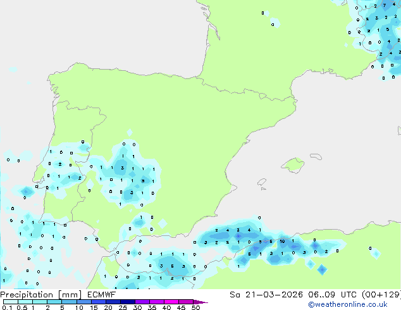Select the 20–25 mm legend swatch
This screenshot has height=310, width=401.
pos(113,302)
